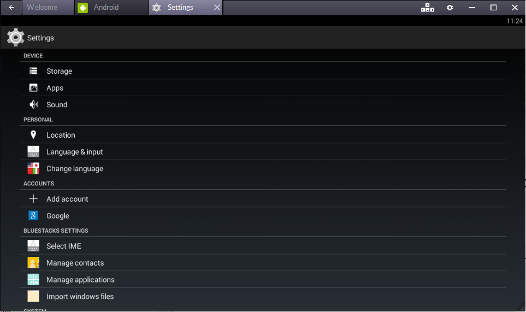Click the Change language flags icon
The image size is (526, 312).
tap(33, 168)
